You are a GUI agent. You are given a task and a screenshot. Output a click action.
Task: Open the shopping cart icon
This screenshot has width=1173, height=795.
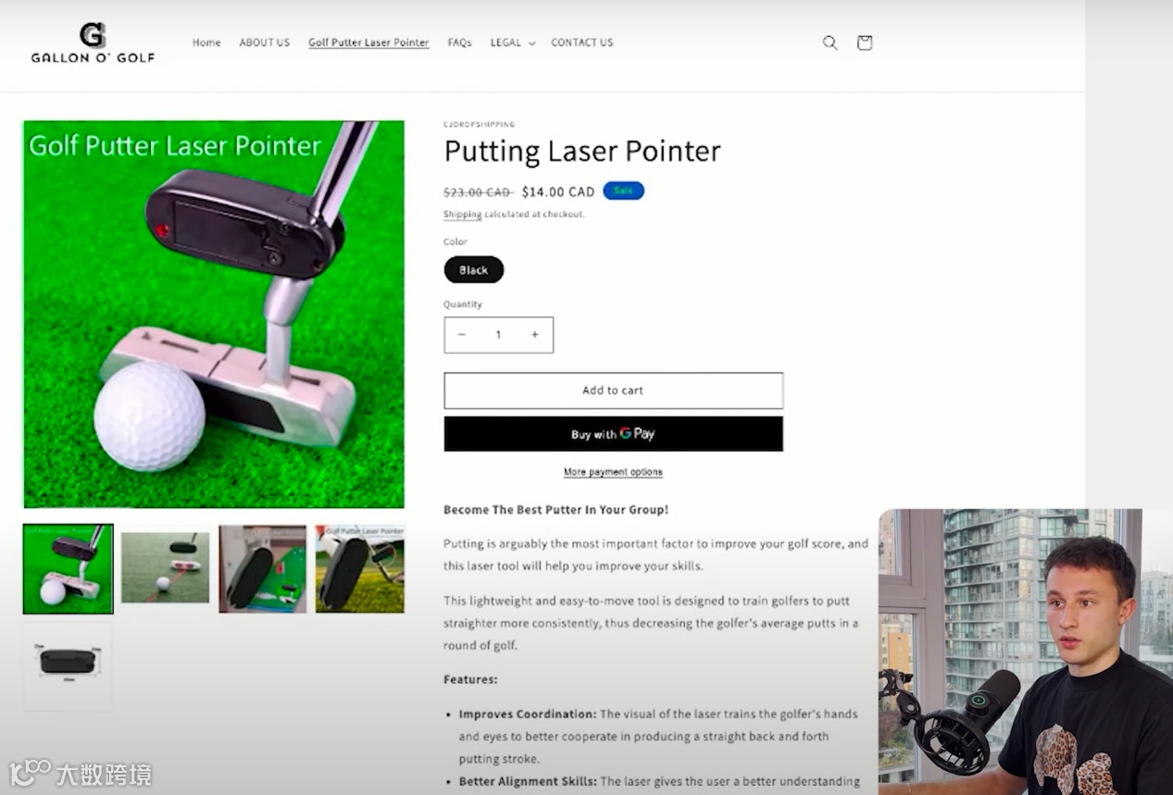(864, 43)
